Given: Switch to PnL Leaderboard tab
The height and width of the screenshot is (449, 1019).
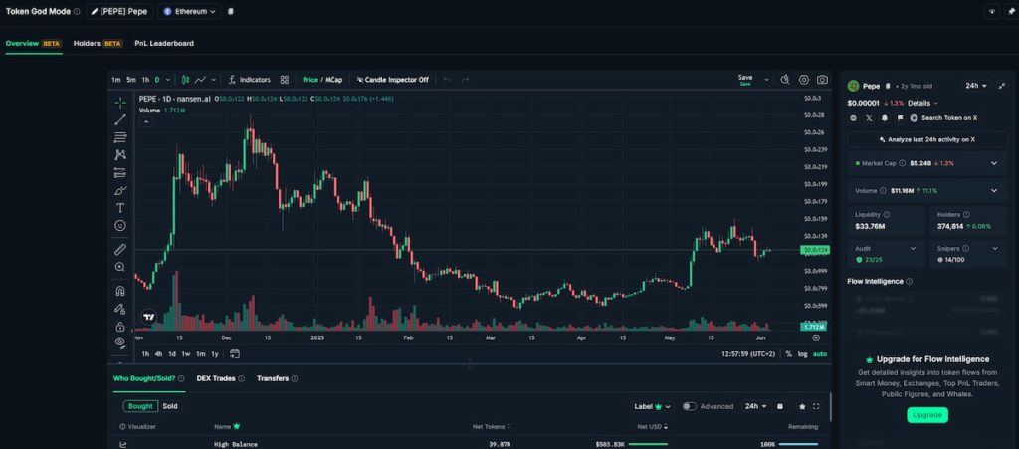Looking at the screenshot, I should coord(164,44).
